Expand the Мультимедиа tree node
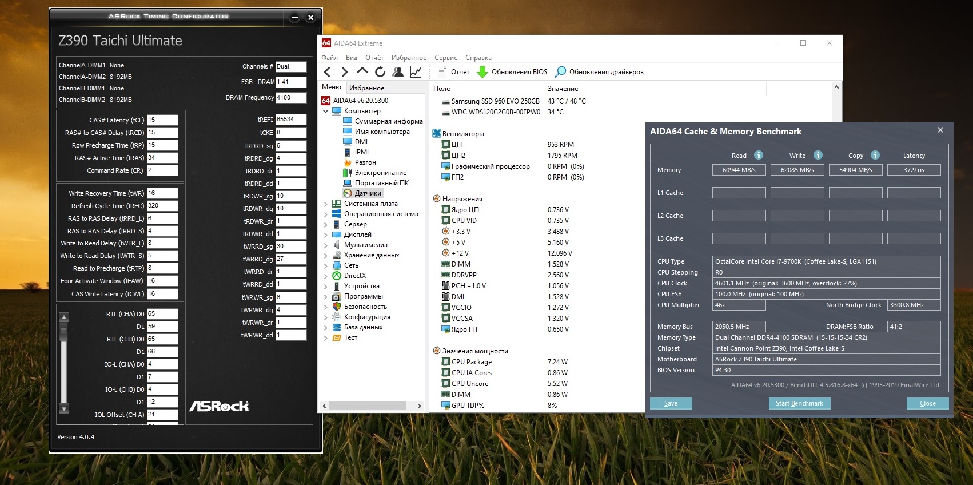Image resolution: width=973 pixels, height=485 pixels. 326,245
